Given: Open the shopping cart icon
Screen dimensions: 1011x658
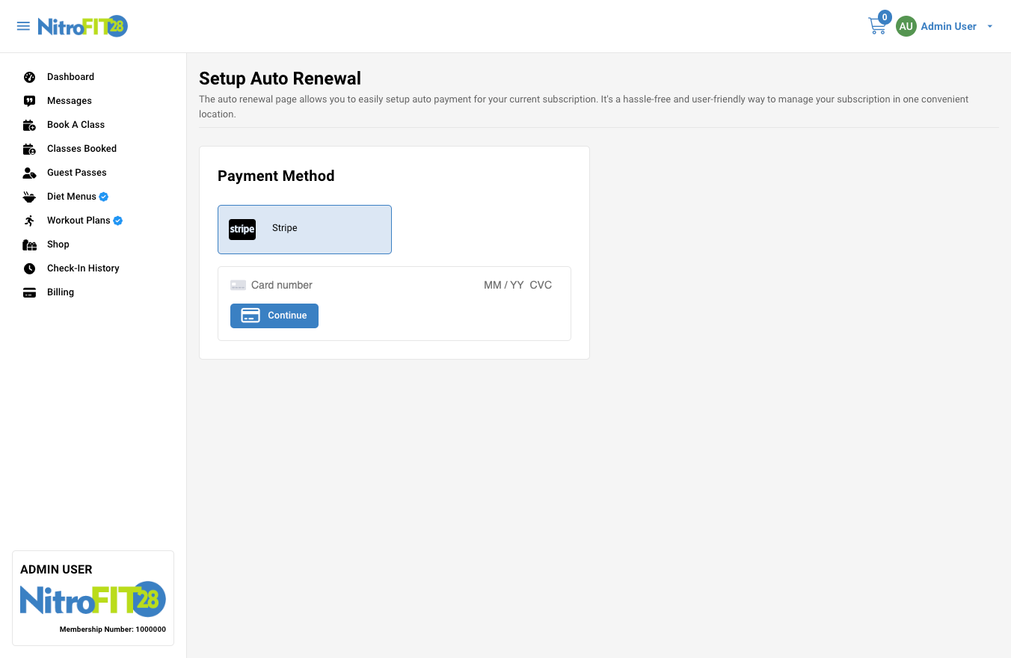Looking at the screenshot, I should (x=877, y=26).
